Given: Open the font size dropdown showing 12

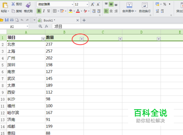Looking at the screenshot, I should (87, 4).
